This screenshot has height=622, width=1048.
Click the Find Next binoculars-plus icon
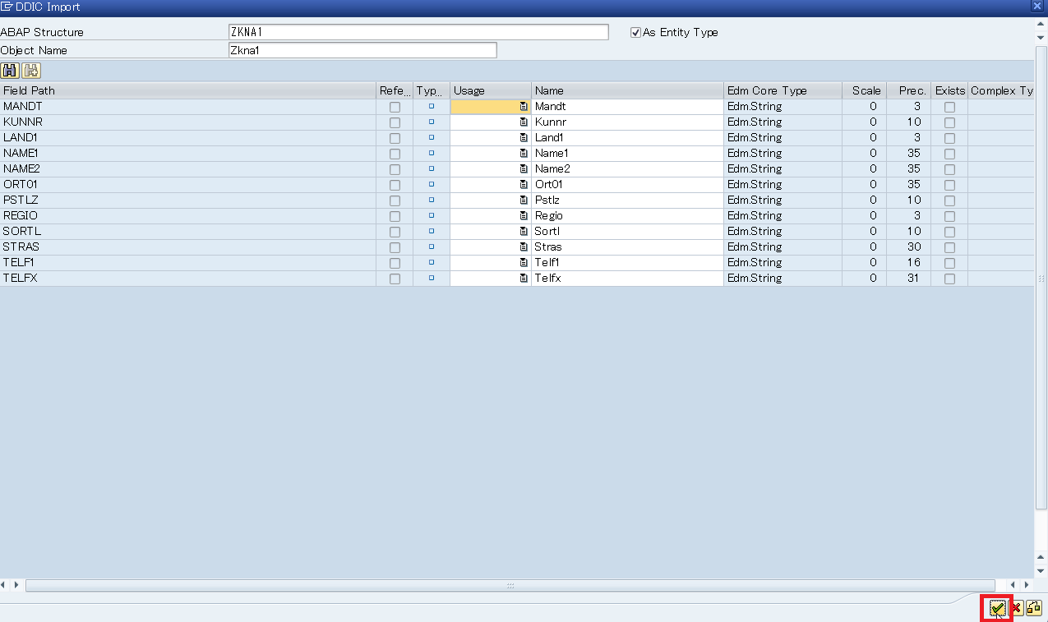[31, 71]
